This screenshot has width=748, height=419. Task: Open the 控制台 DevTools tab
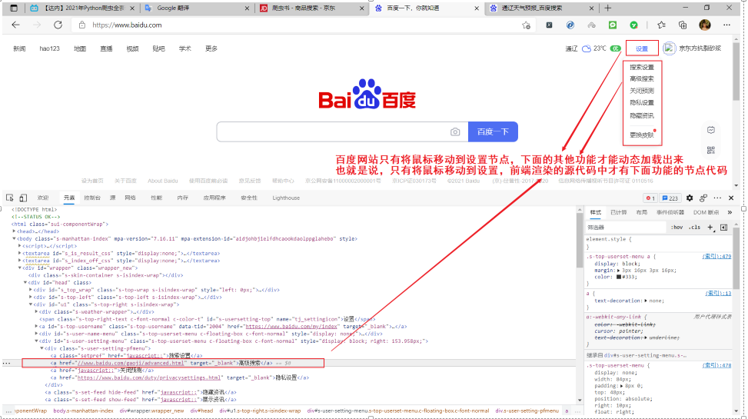click(x=92, y=198)
